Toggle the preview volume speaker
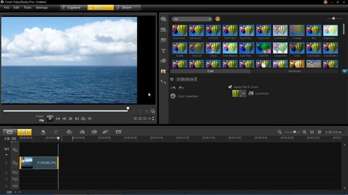The height and width of the screenshot is (195, 348). click(x=90, y=119)
